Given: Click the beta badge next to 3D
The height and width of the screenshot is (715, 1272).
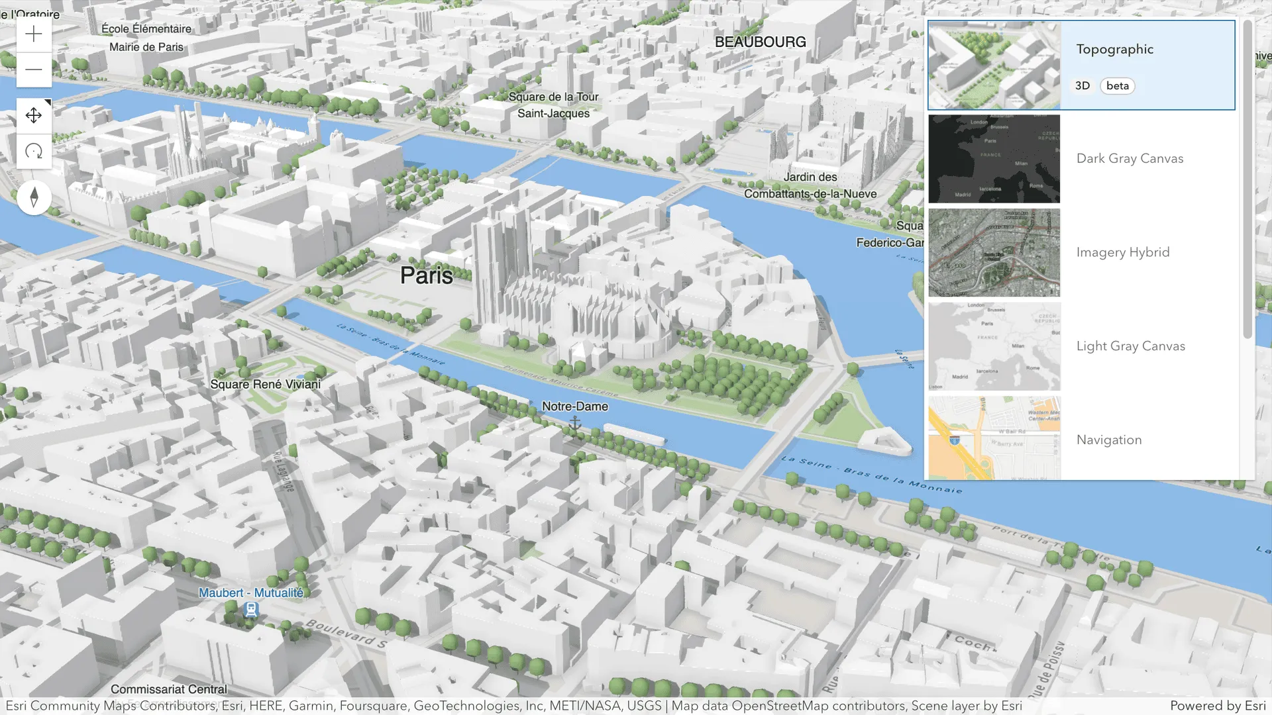Looking at the screenshot, I should 1117,85.
